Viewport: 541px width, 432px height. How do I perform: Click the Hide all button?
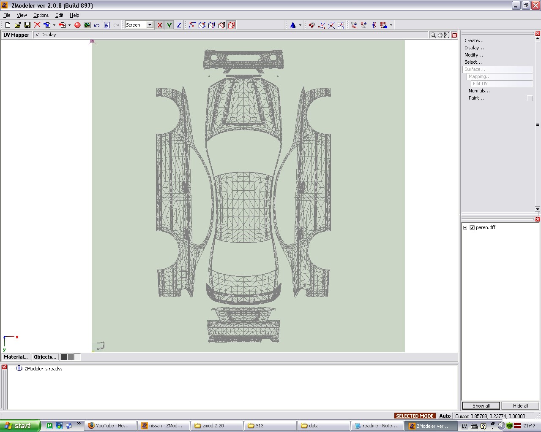(x=520, y=406)
